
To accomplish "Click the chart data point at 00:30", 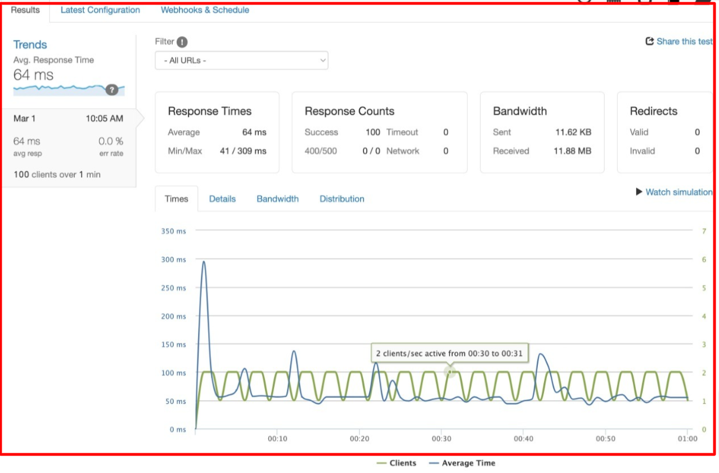I will click(449, 372).
